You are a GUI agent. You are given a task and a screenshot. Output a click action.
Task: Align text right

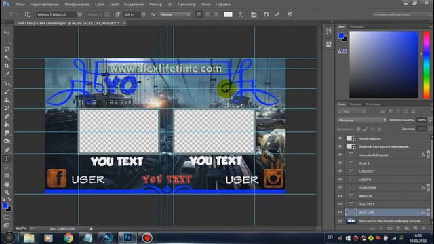pos(216,14)
